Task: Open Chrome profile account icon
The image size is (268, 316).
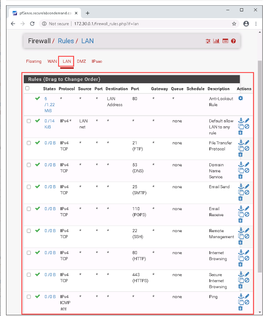Action: click(x=246, y=24)
